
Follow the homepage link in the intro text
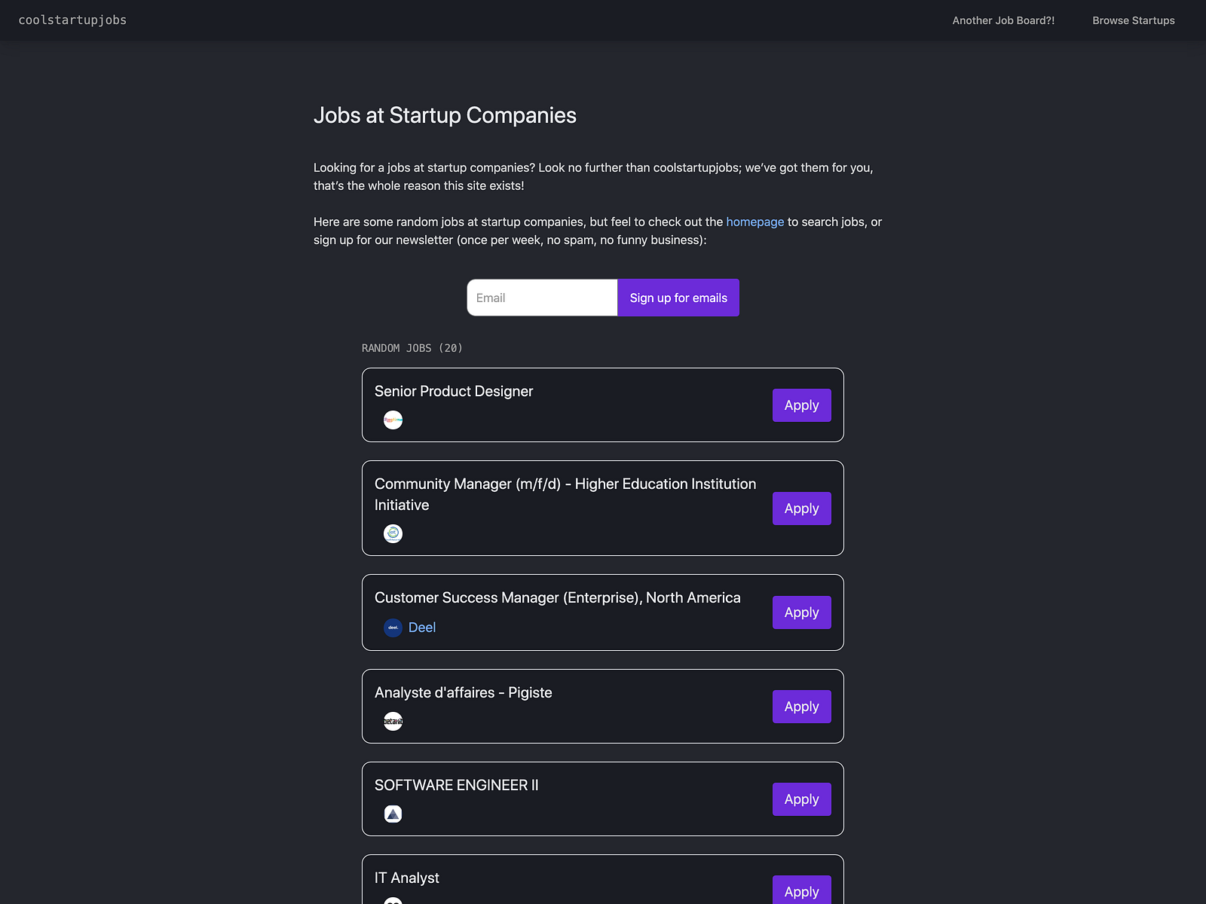tap(755, 222)
